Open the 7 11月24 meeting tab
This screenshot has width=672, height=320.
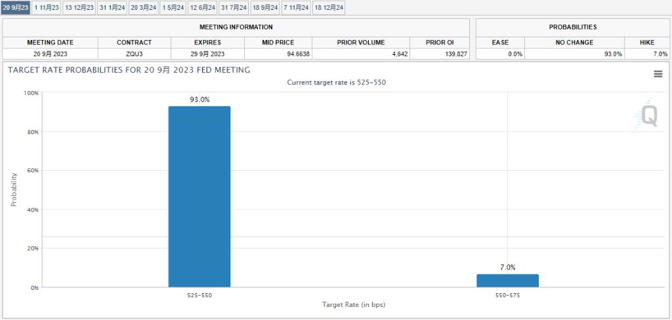click(296, 8)
